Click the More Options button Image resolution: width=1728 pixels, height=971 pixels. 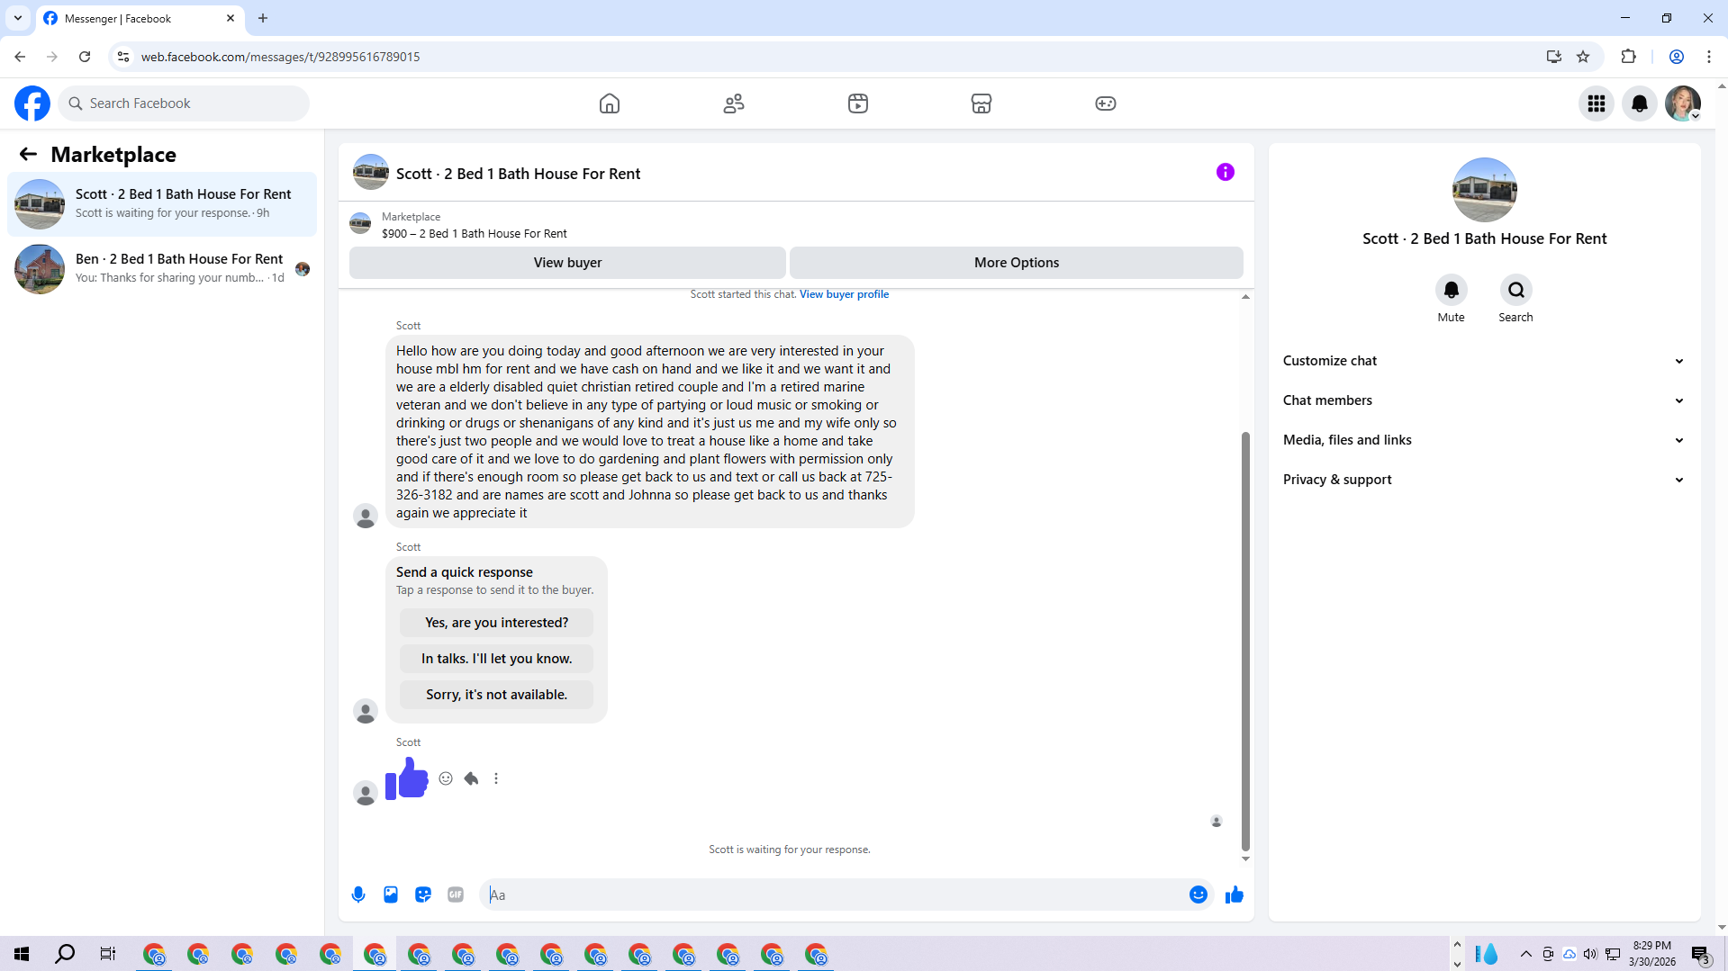[x=1017, y=263]
